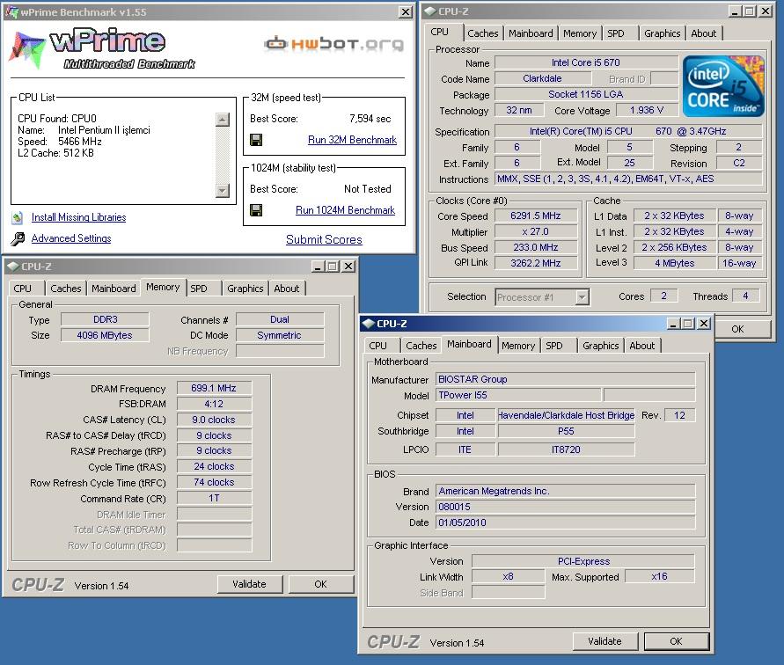Image resolution: width=784 pixels, height=665 pixels.
Task: Close the Memory CPU-Z window
Action: (x=348, y=267)
